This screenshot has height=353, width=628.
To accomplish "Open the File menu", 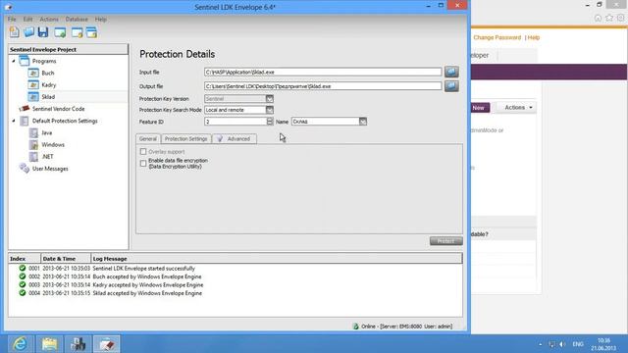I will 12,20.
